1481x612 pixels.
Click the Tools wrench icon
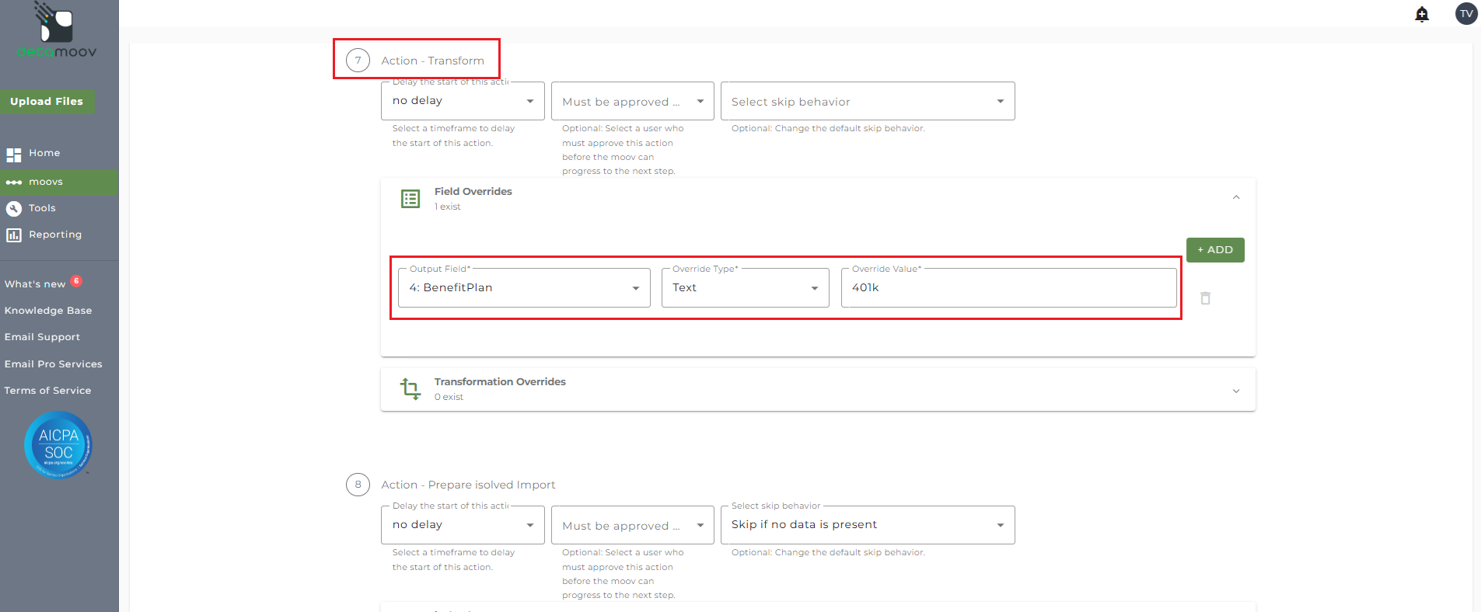point(14,208)
